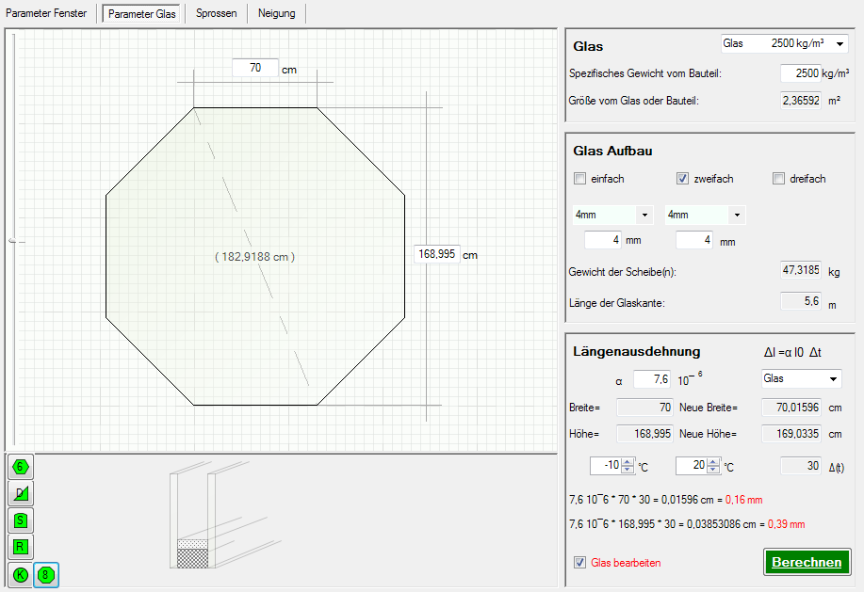Uncheck the Glas bearbeiten checkbox

[x=579, y=563]
